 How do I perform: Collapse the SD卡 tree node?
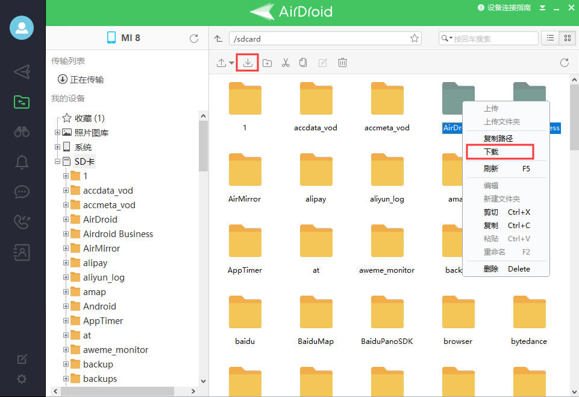(57, 161)
